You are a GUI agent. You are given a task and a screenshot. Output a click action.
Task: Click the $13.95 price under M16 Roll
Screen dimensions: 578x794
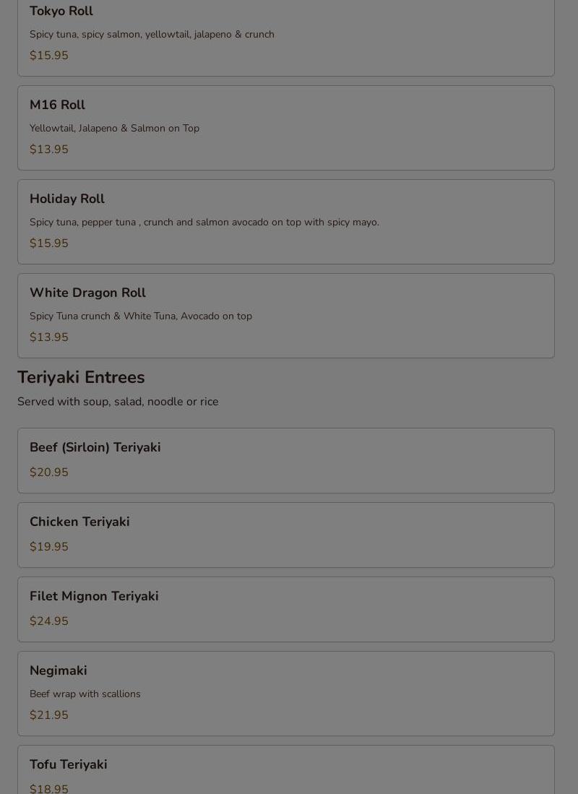click(x=49, y=150)
